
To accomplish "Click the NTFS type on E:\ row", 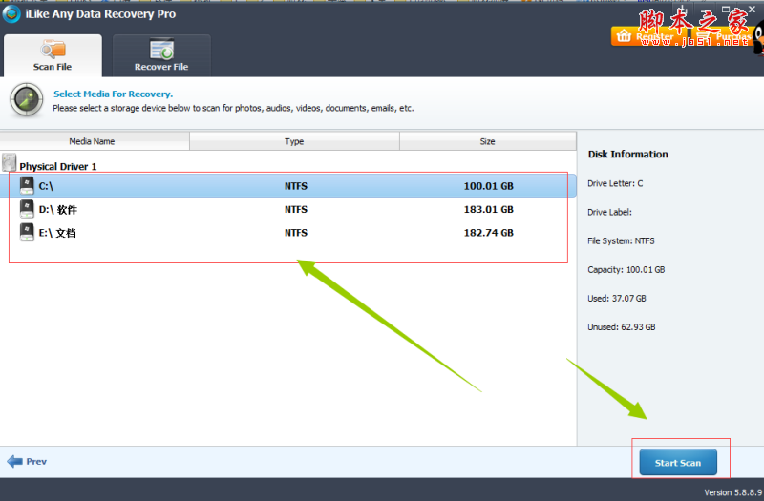I will click(x=296, y=233).
